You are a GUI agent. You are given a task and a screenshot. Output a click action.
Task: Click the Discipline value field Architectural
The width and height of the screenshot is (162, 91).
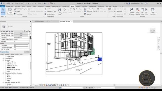pyautogui.click(x=21, y=37)
